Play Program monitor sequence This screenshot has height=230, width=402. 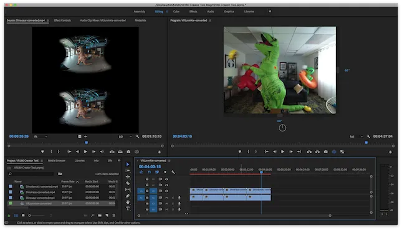tap(282, 152)
